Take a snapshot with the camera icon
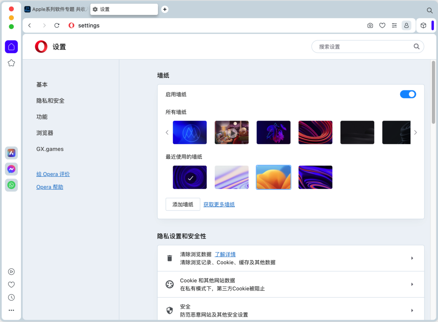 tap(370, 25)
